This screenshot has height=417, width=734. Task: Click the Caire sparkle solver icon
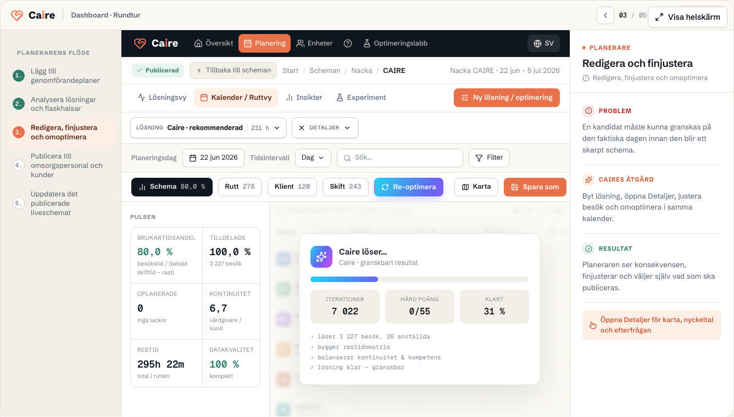(321, 257)
